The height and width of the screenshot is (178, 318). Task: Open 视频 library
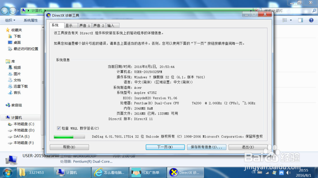click(17, 67)
